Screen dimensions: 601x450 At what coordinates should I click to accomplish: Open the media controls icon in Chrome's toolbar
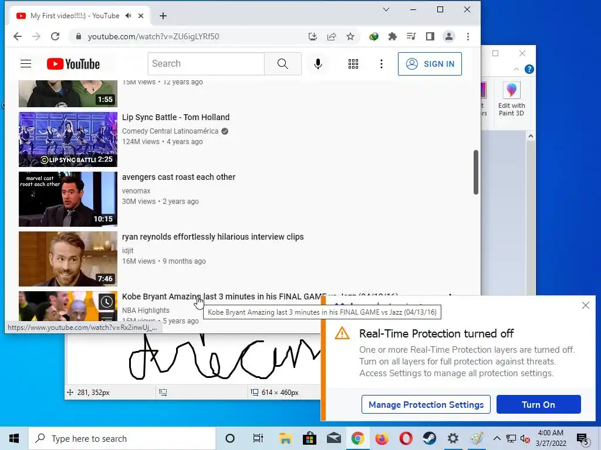pos(411,36)
